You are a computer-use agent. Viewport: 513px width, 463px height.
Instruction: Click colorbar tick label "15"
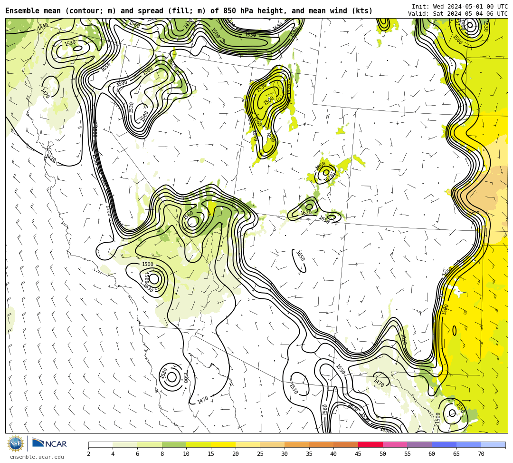[x=211, y=454]
